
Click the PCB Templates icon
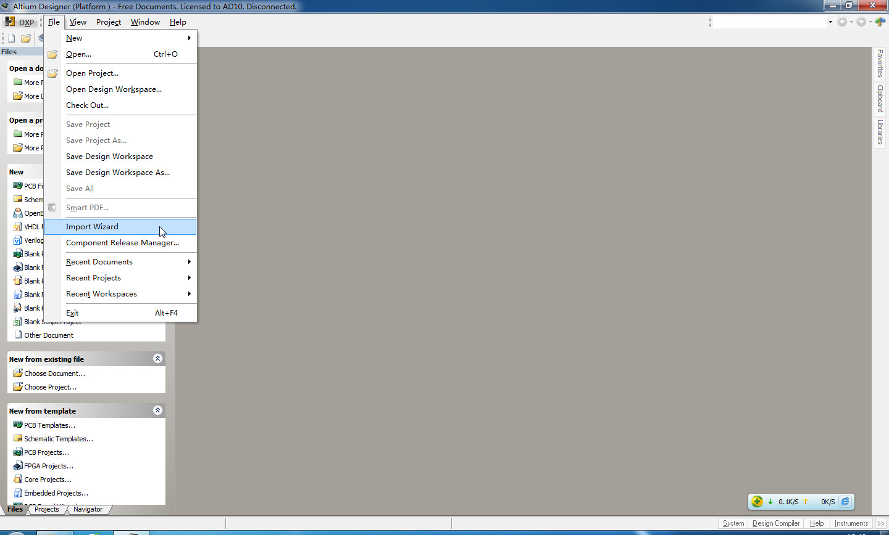[18, 425]
